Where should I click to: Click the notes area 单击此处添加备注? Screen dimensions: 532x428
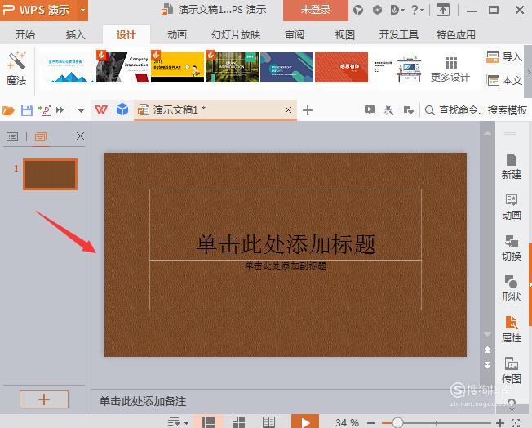pos(143,401)
